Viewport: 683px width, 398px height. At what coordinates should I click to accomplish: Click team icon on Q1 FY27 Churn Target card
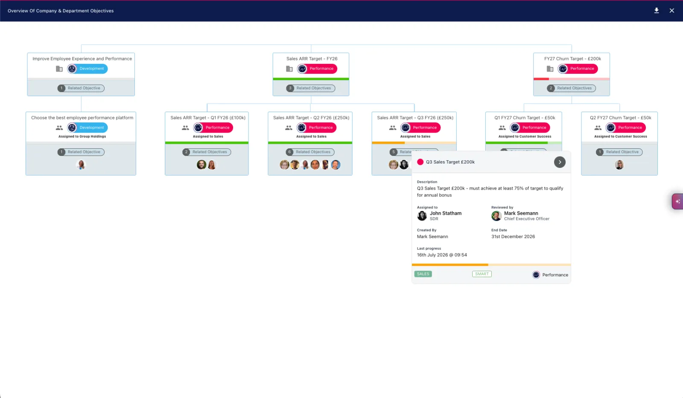(x=502, y=127)
